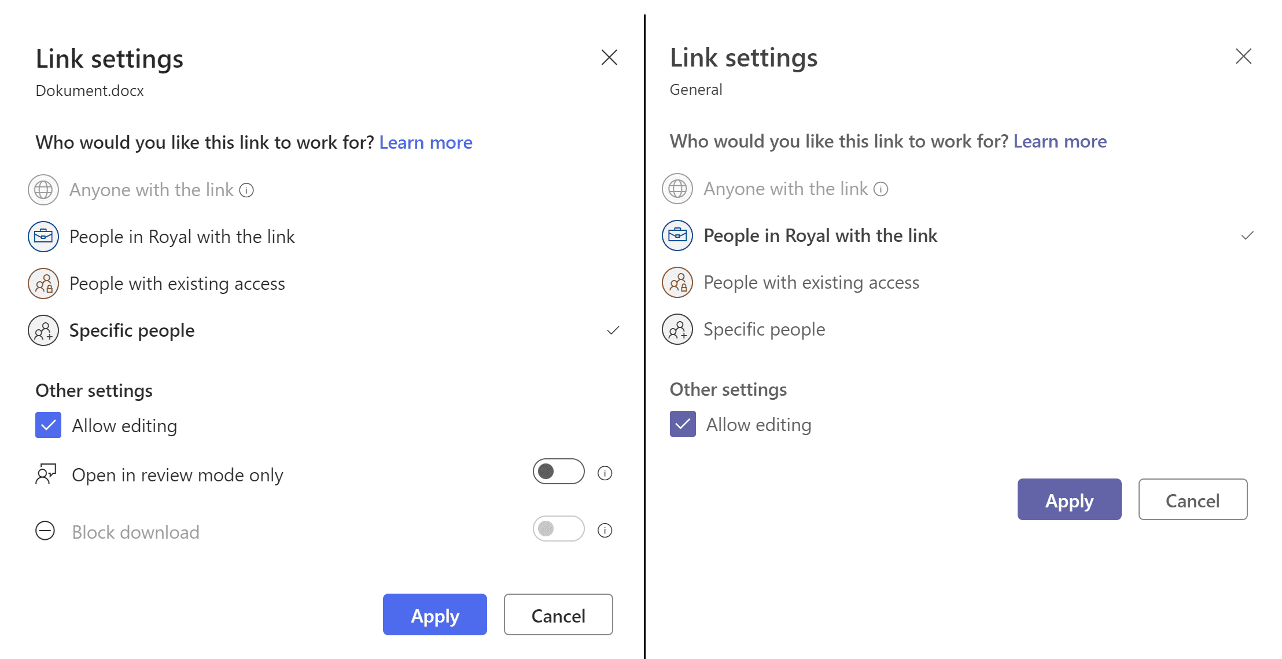Turn on the Block download toggle
1282x659 pixels.
pos(557,528)
